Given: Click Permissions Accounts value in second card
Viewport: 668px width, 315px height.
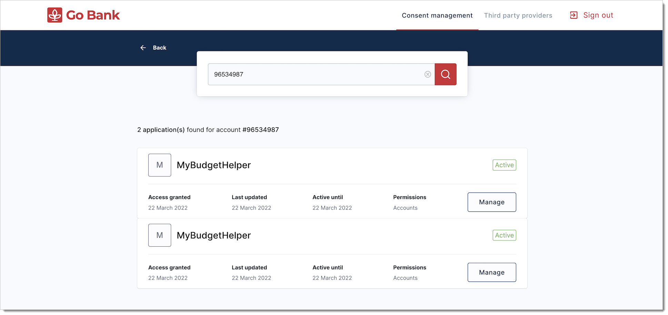Looking at the screenshot, I should coord(405,278).
